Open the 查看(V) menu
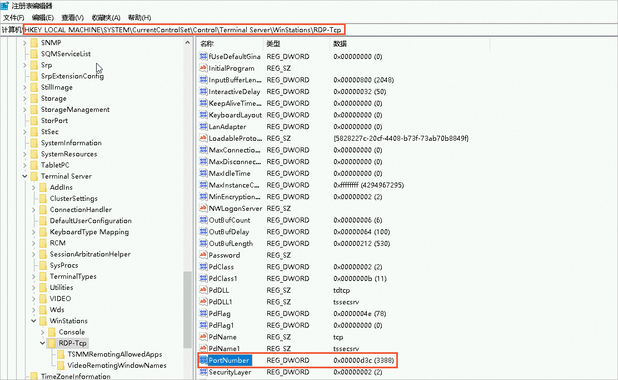This screenshot has width=618, height=380. [x=72, y=18]
